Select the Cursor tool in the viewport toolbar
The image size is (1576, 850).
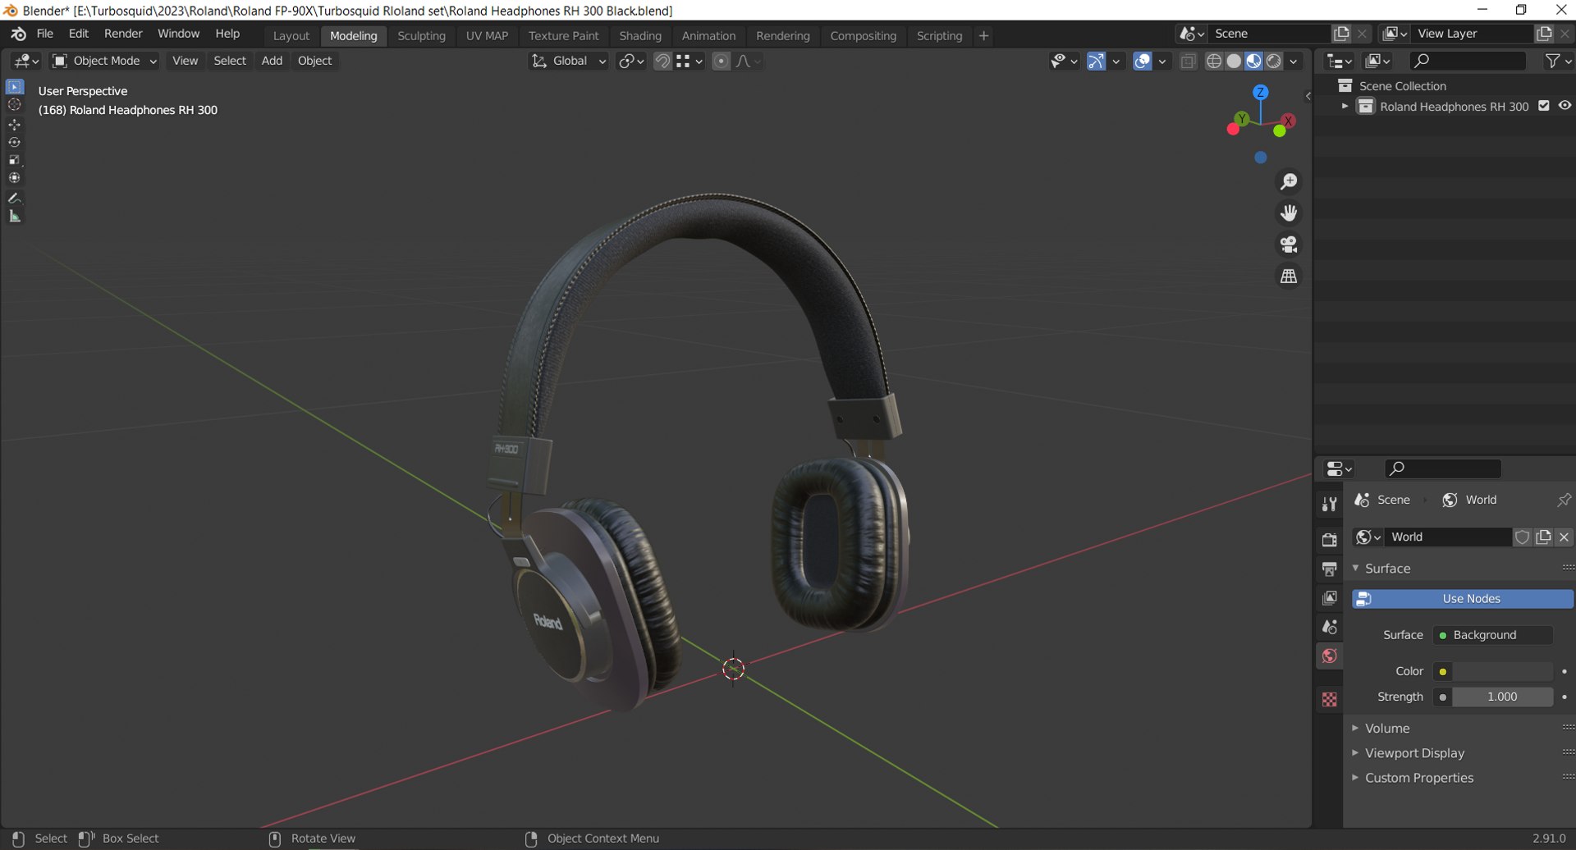14,105
